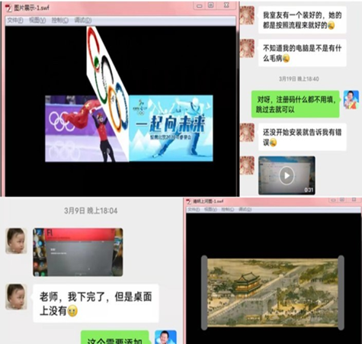Viewport: 362px width, 344px height.
Task: Select message 还没开始安装就告诉我有错误
Action: tap(303, 137)
